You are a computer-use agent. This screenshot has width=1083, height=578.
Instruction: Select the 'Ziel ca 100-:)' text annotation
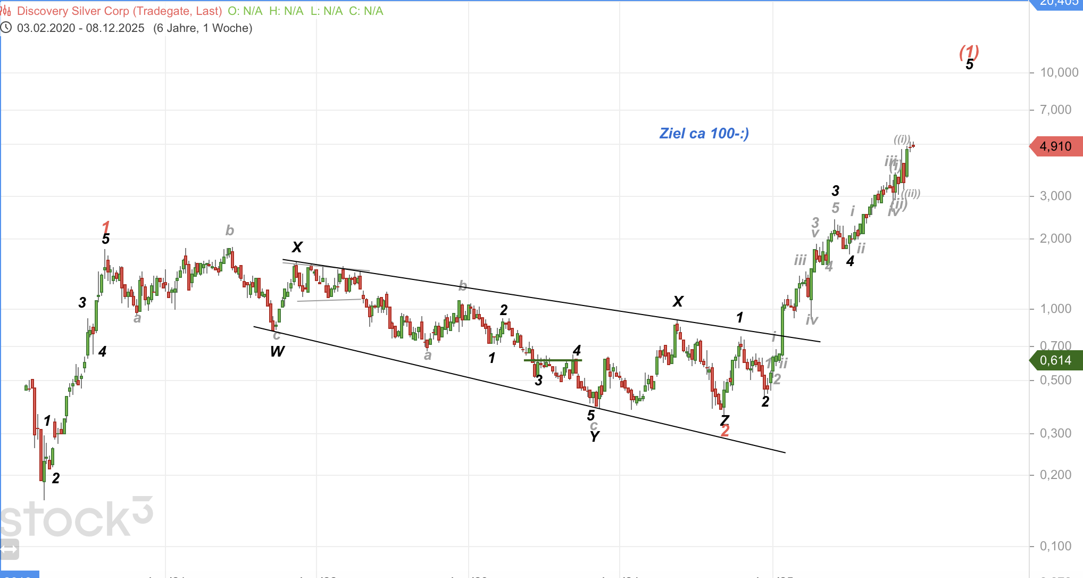(x=704, y=133)
